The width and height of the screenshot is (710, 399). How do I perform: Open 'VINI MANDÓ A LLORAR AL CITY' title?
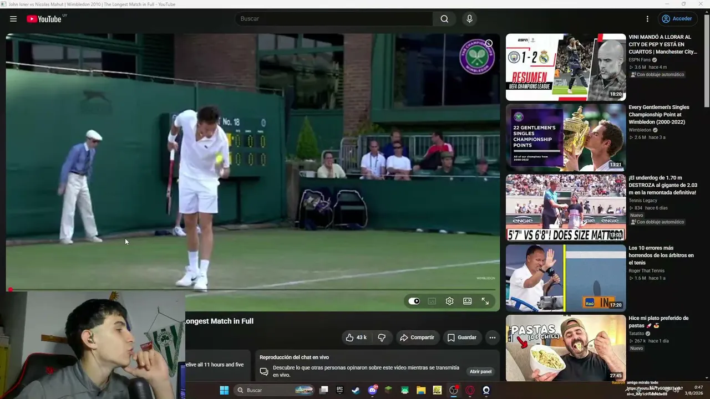[x=663, y=44]
